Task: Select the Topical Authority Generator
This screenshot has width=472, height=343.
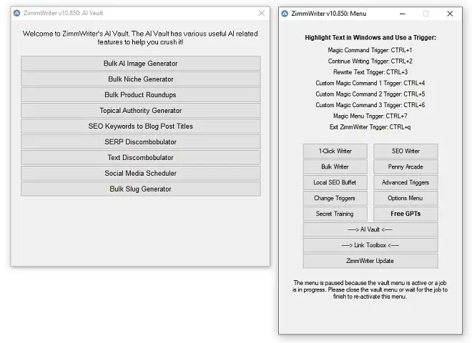Action: (x=140, y=111)
